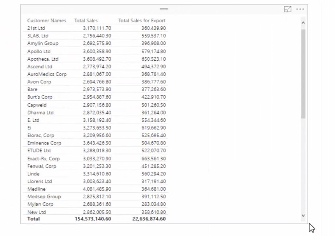Click 3LAB total sales 2,756,440.30
Screen dimensions: 335x236
tap(97, 36)
